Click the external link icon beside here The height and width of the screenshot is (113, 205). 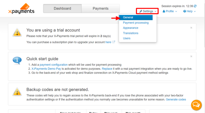click(114, 42)
